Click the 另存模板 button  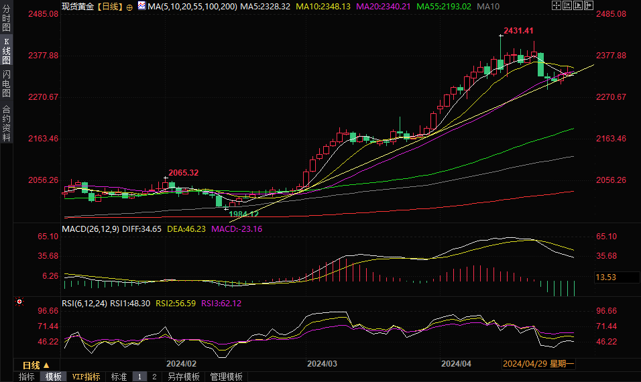point(184,377)
